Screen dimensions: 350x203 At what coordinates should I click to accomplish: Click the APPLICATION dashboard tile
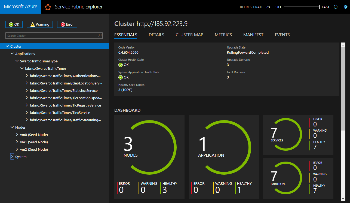(x=224, y=156)
